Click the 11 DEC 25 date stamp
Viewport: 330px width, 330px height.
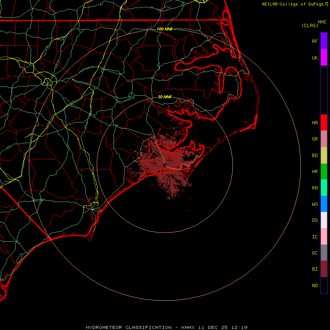212,327
